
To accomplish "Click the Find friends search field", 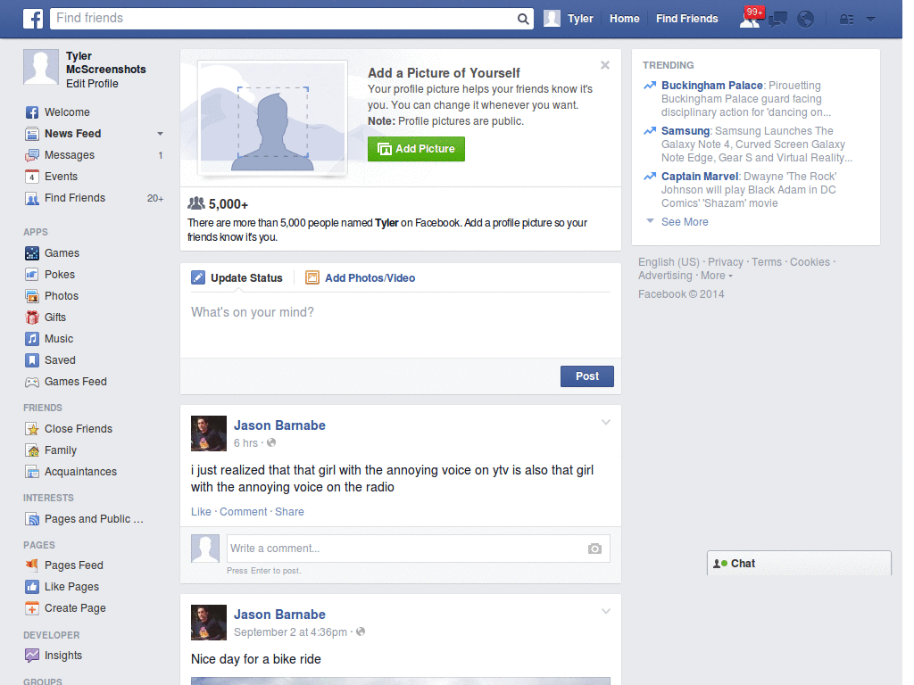I will point(285,19).
